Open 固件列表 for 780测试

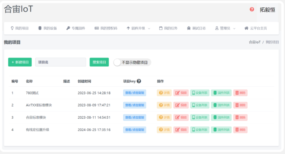pos(221,93)
